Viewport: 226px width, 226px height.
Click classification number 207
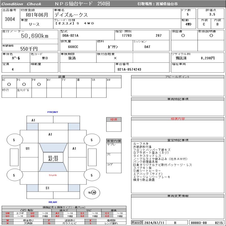[158, 36]
